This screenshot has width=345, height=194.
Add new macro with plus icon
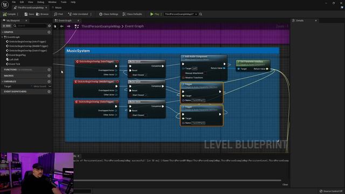49,75
